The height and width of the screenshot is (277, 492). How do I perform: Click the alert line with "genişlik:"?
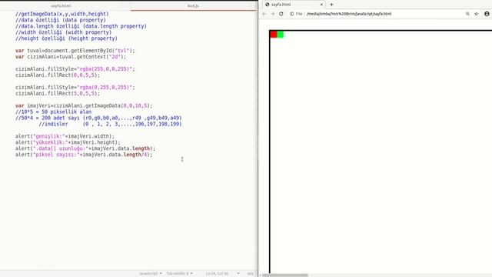[x=65, y=136]
